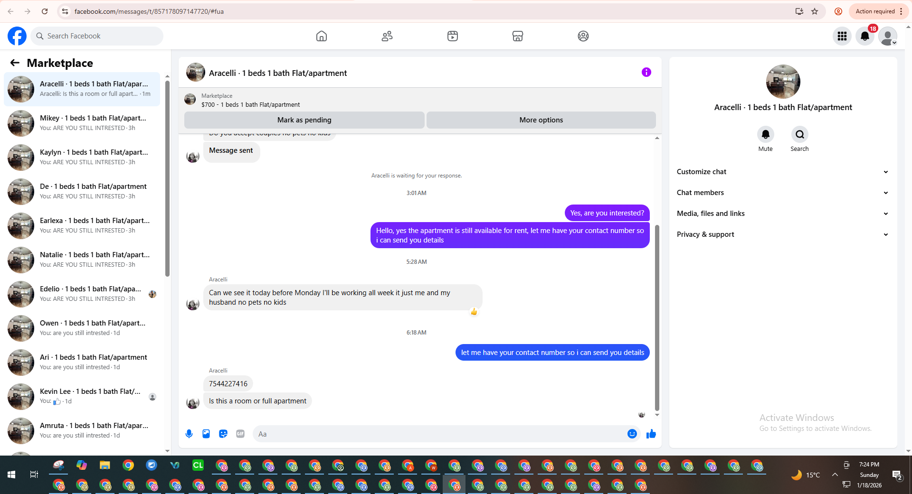The image size is (912, 494).
Task: Expand Chat members section
Action: click(x=783, y=193)
